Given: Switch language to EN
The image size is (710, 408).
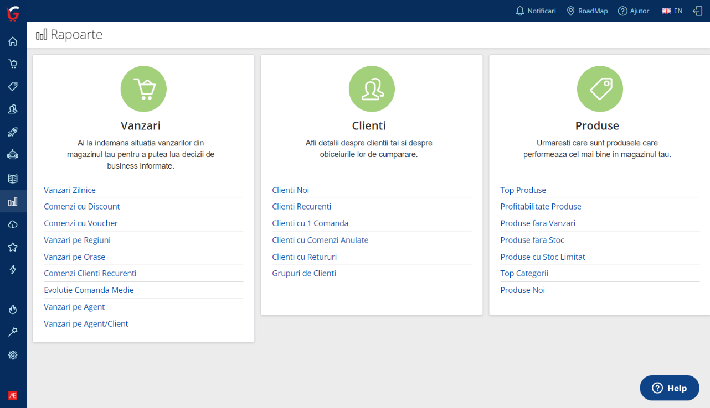Looking at the screenshot, I should pyautogui.click(x=672, y=11).
